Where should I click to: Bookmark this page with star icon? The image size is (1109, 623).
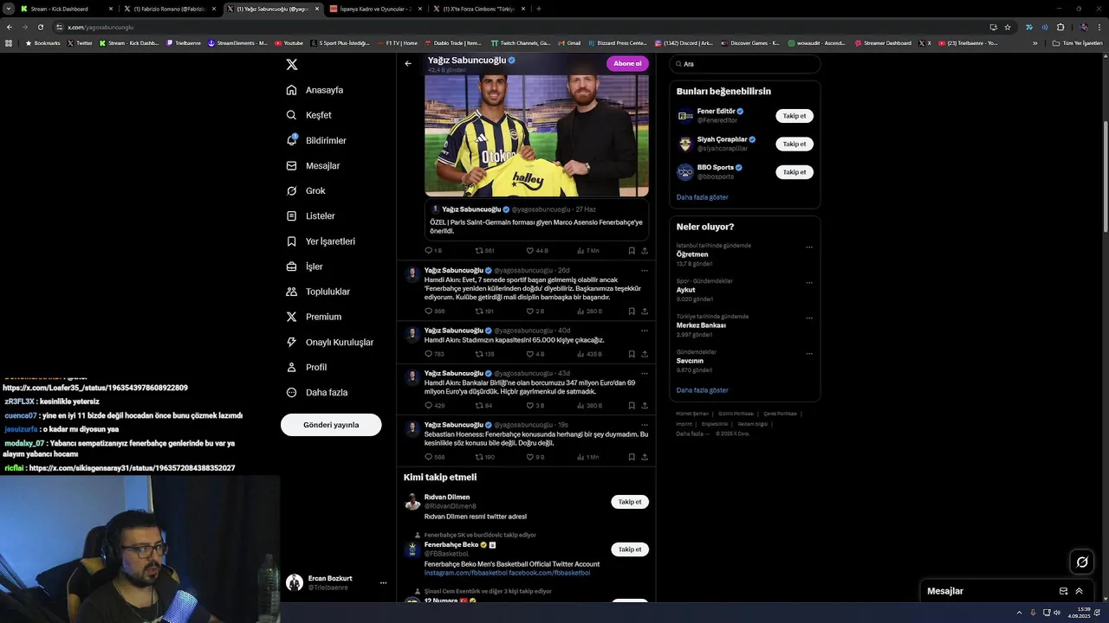click(x=1008, y=27)
